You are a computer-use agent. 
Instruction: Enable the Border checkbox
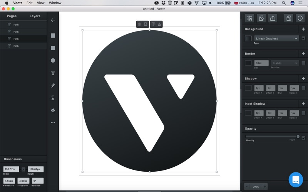pyautogui.click(x=303, y=63)
